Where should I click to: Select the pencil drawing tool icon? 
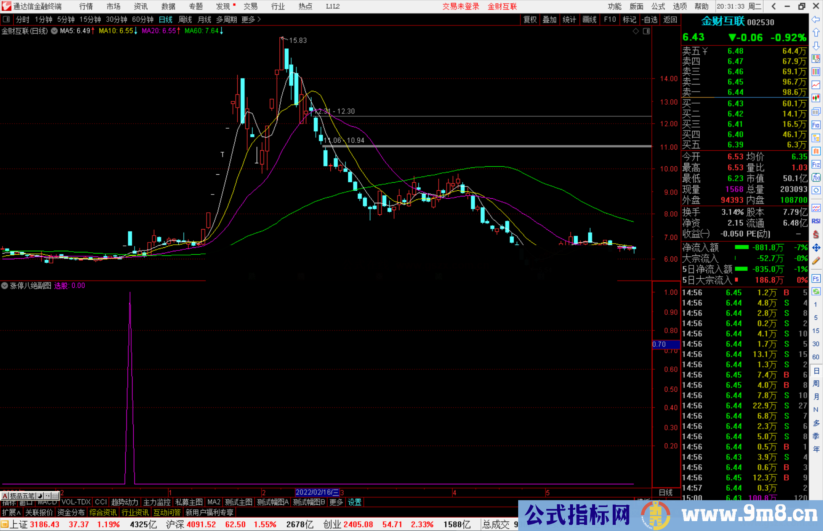(816, 261)
